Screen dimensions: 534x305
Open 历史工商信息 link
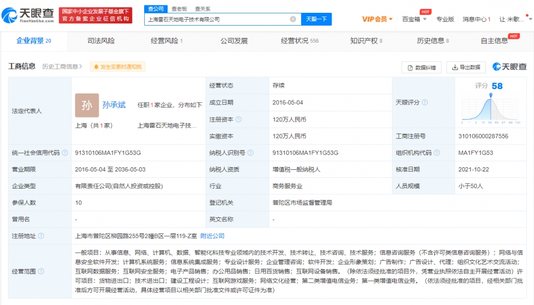tap(62, 66)
